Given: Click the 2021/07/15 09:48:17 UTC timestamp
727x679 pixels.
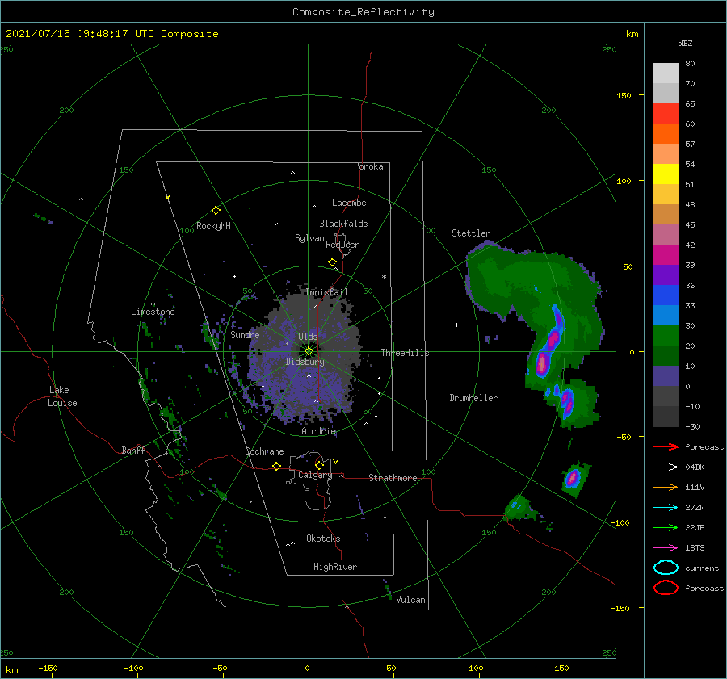Looking at the screenshot, I should tap(111, 34).
